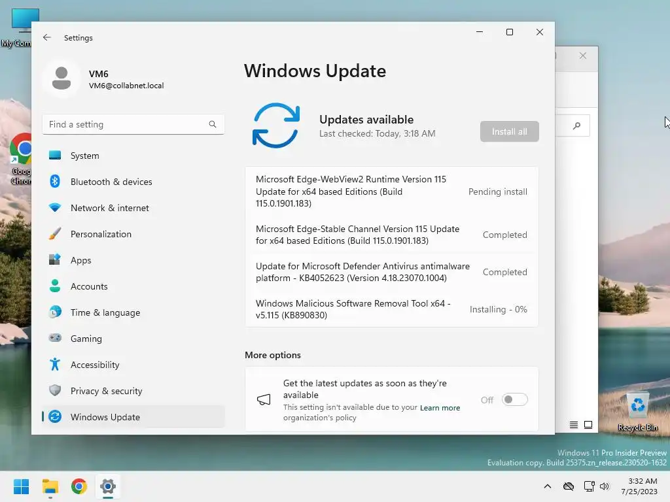The width and height of the screenshot is (670, 502).
Task: Click the Defender Antivirus KB4052623 update
Action: click(x=391, y=272)
